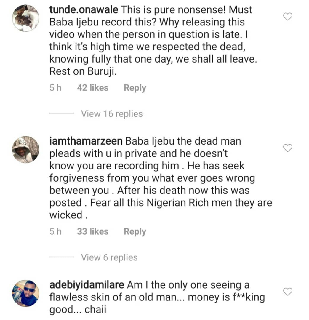Tap adebiyidamilare's profile photo
Viewport: 309px width, 320px height.
pos(25,293)
